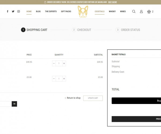161x134 pixels.
Task: Open the shopping basket icon
Action: point(149,12)
